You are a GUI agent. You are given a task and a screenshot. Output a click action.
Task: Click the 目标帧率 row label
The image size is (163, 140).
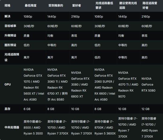pos(10,26)
